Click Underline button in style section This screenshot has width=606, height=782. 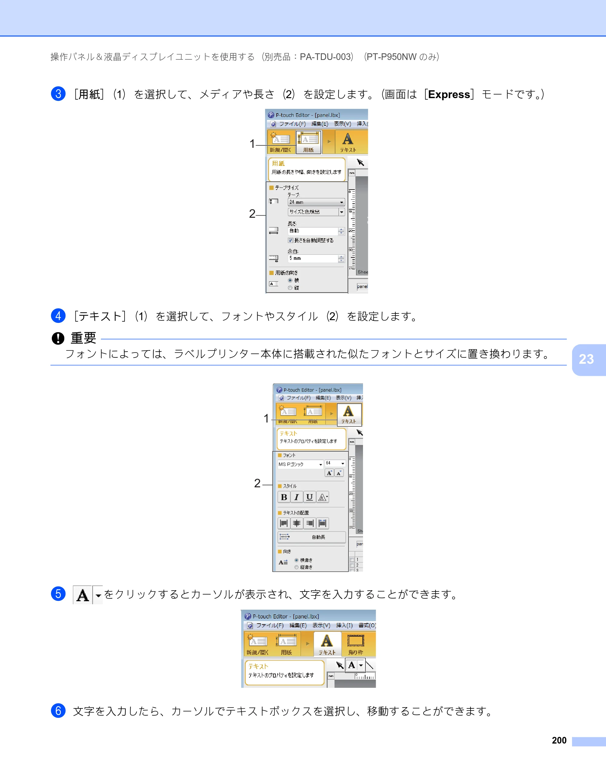309,497
